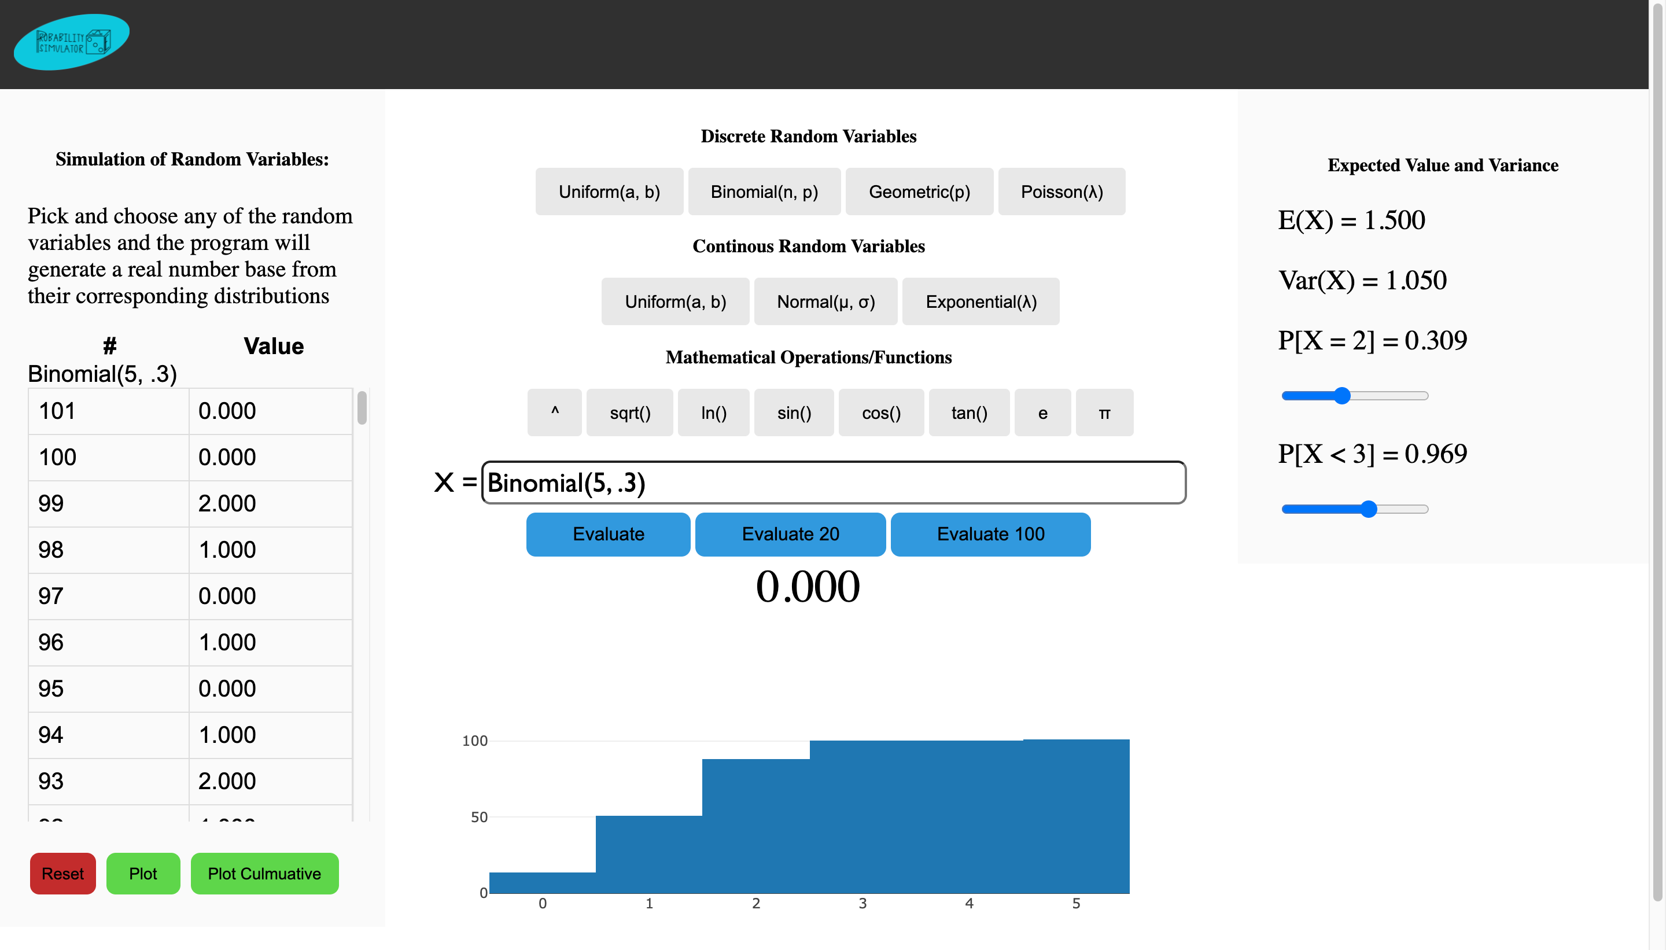Screen dimensions: 1666x950
Task: Insert sin() function
Action: (793, 413)
